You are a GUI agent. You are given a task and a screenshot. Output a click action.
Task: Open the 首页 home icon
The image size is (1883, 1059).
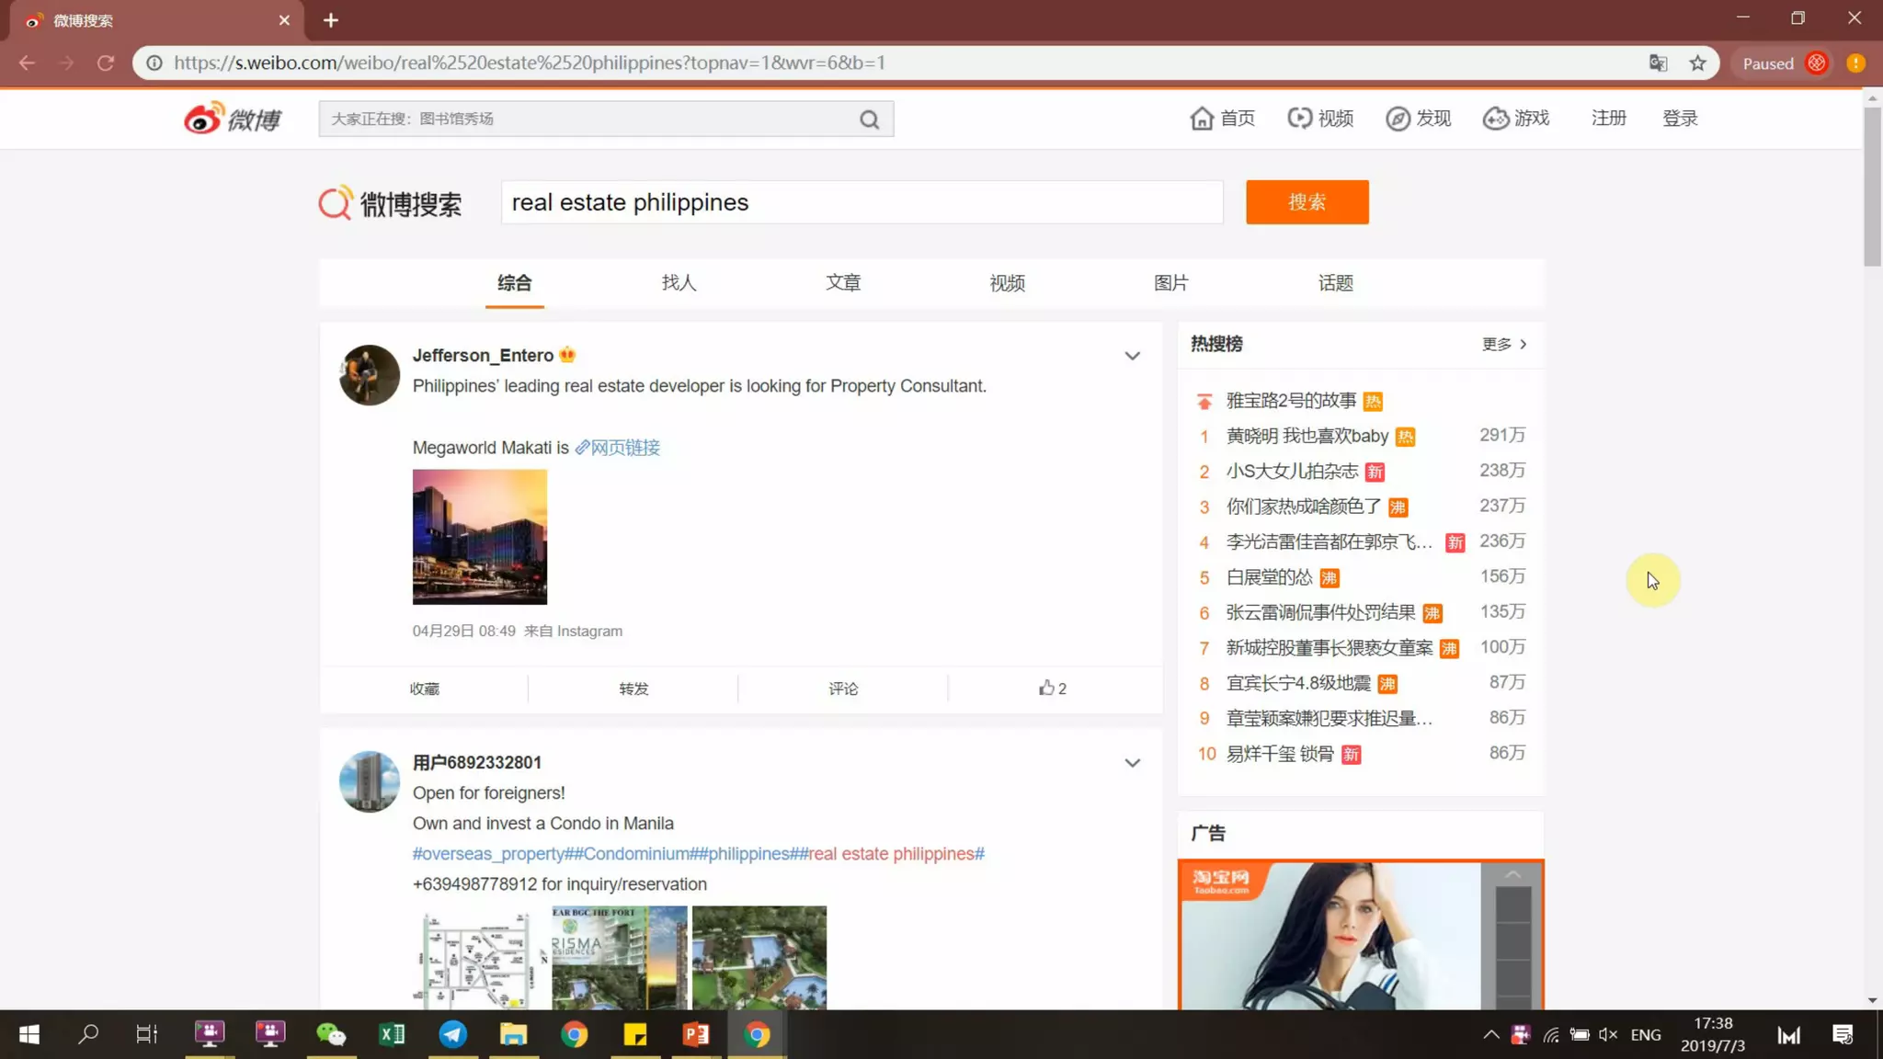(x=1202, y=119)
